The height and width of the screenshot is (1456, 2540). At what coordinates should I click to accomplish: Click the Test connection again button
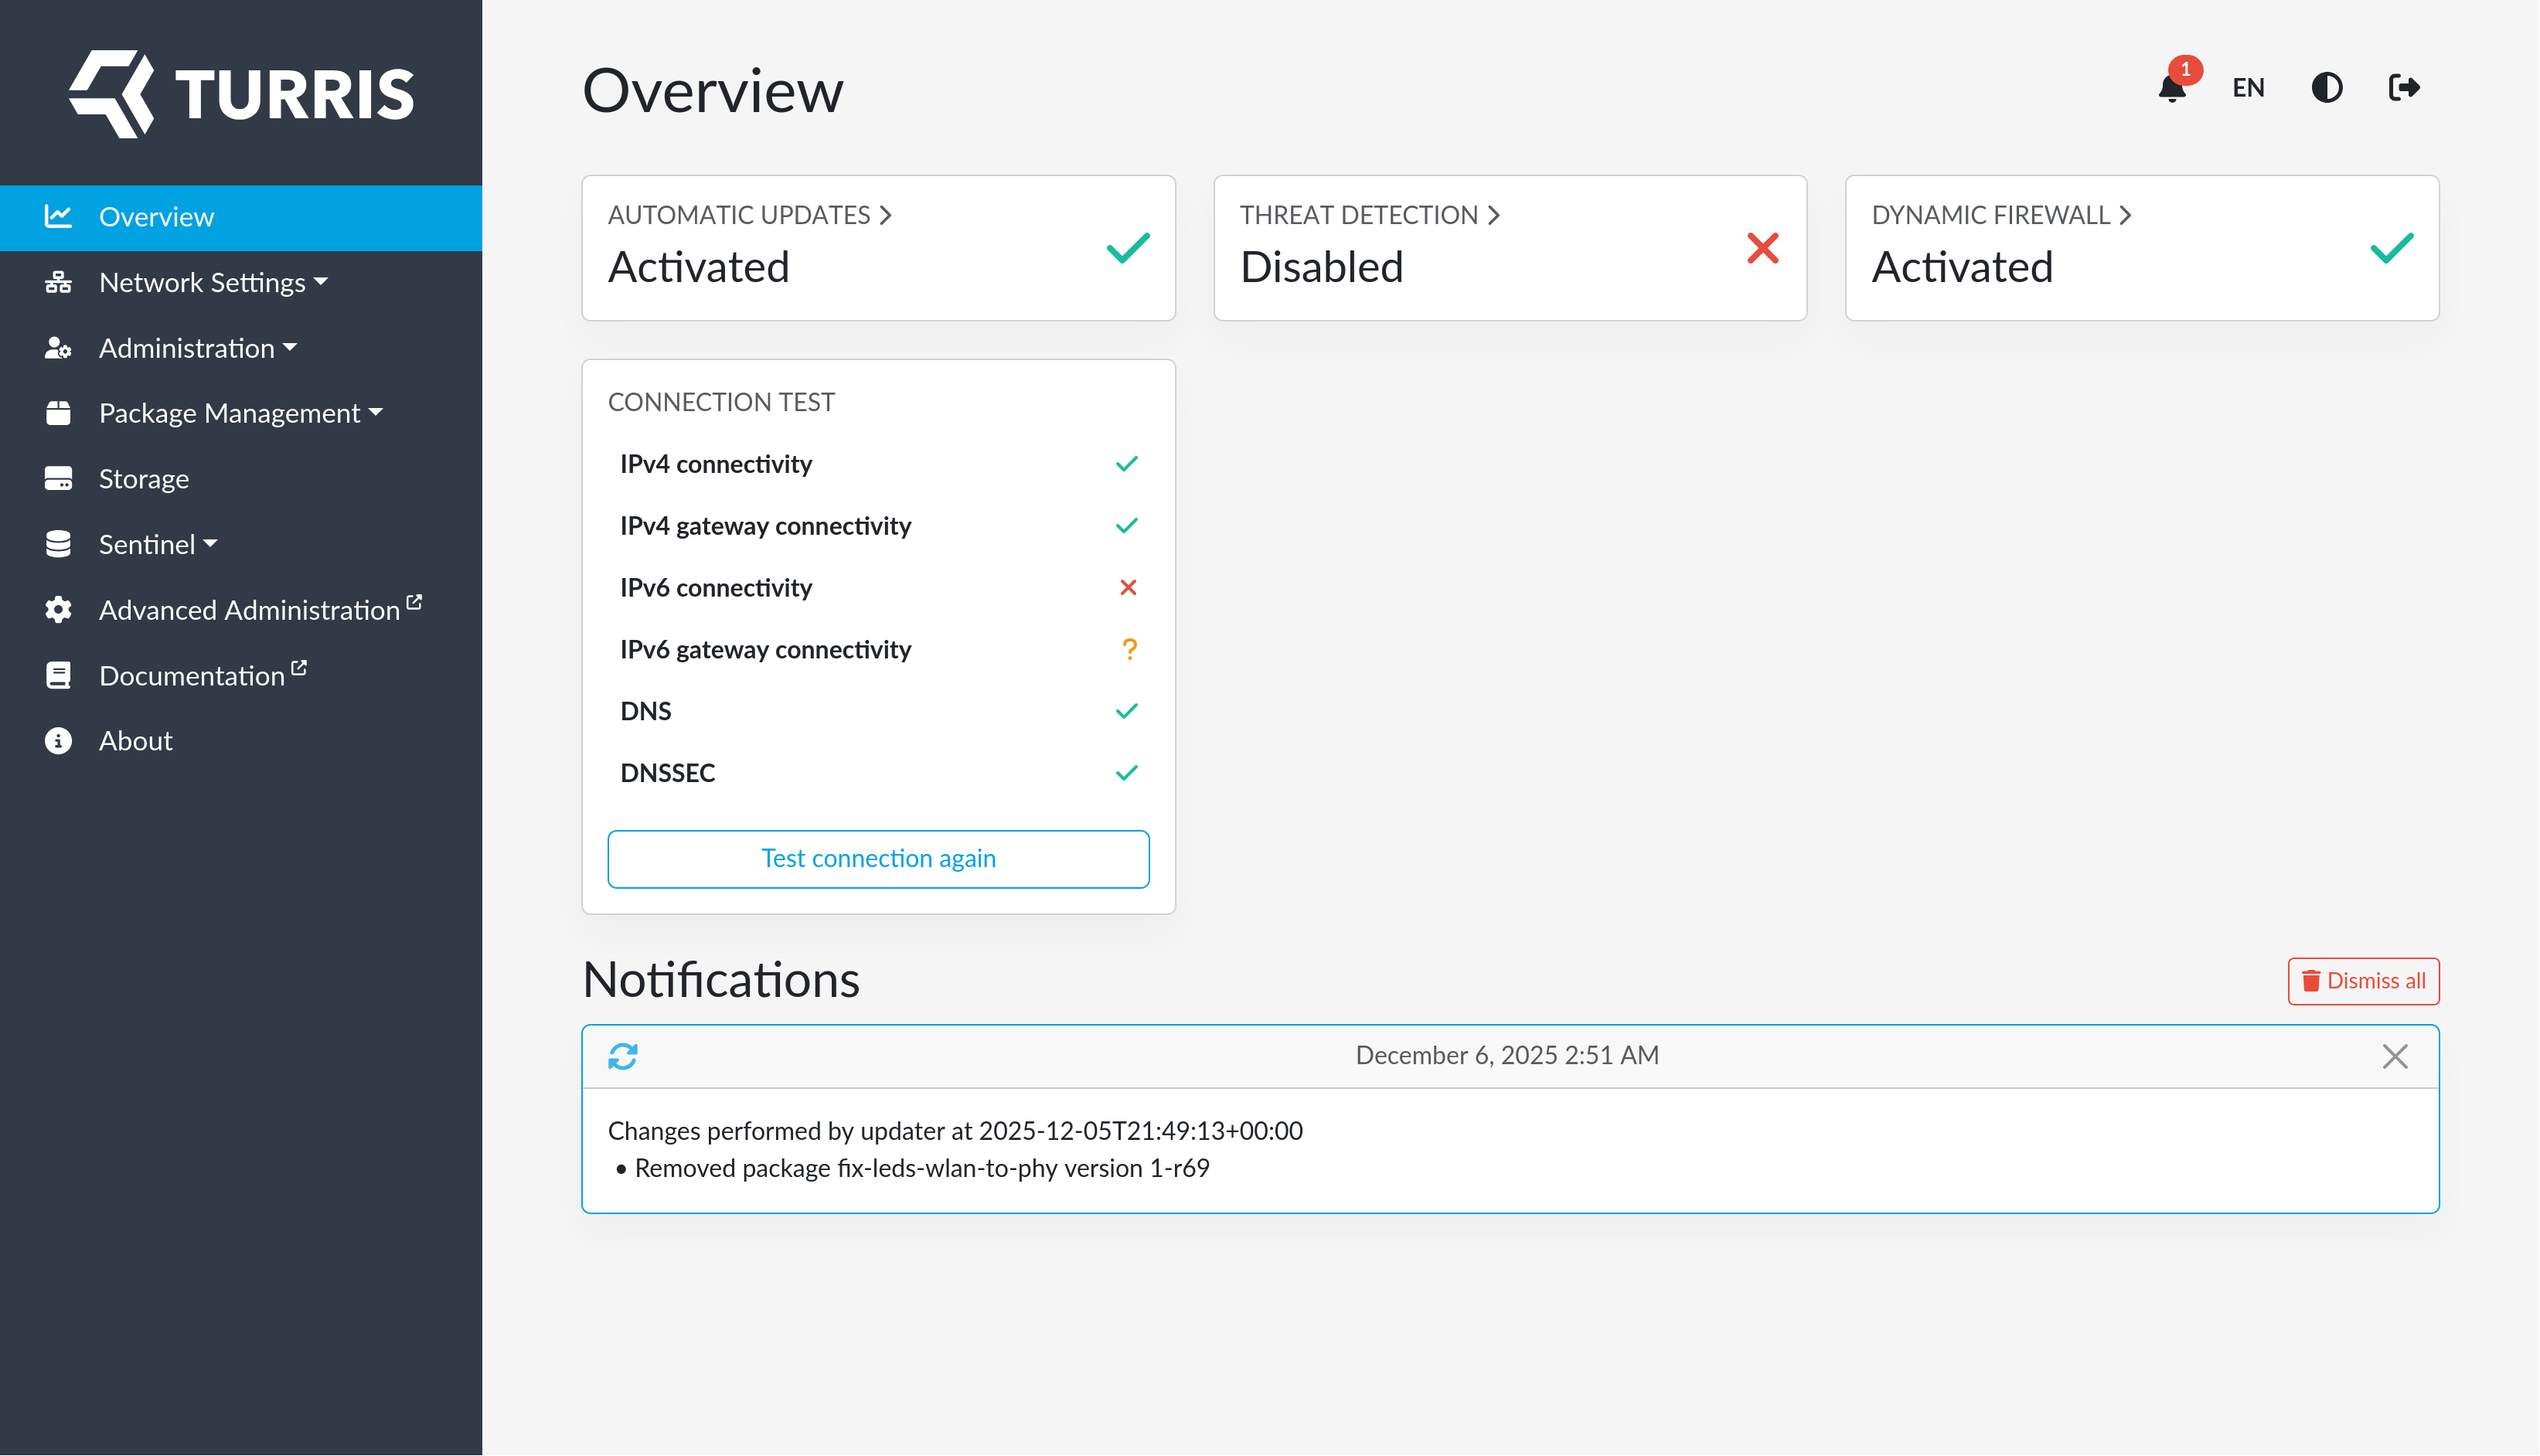tap(878, 858)
